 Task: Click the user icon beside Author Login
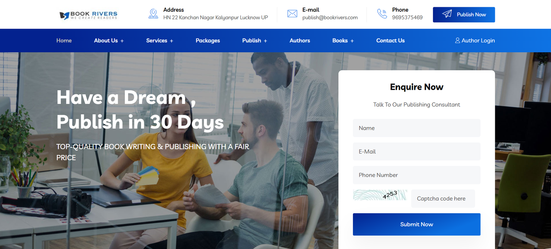click(457, 41)
